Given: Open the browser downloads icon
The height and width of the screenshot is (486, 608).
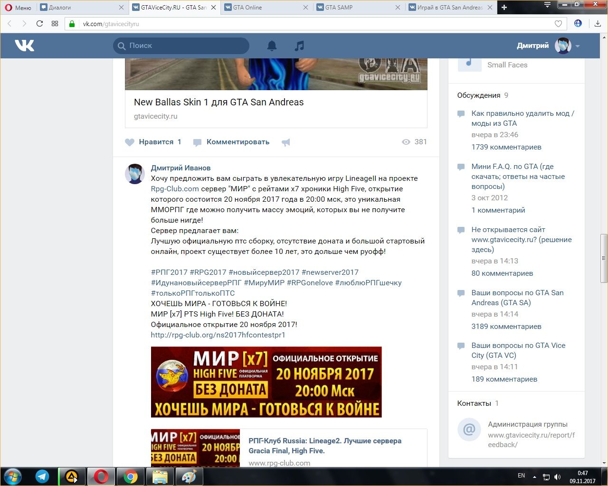Looking at the screenshot, I should point(598,23).
